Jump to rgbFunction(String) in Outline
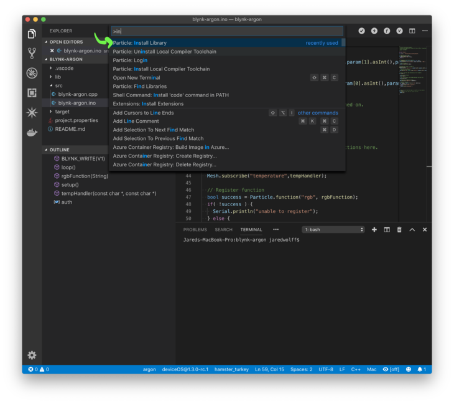The image size is (454, 403). pos(85,176)
